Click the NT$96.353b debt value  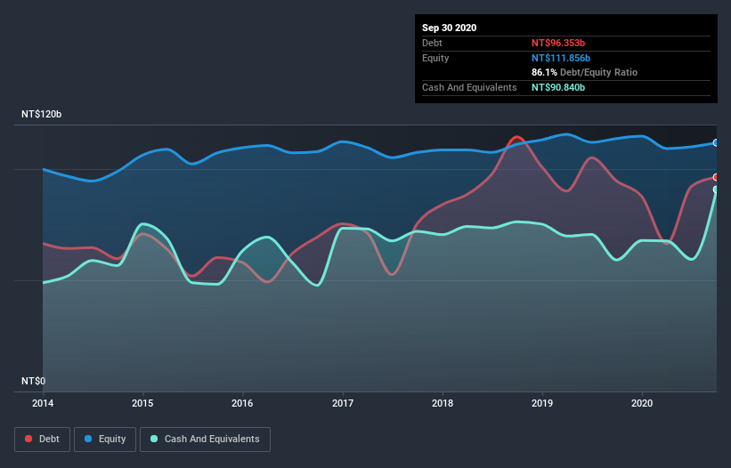[558, 43]
